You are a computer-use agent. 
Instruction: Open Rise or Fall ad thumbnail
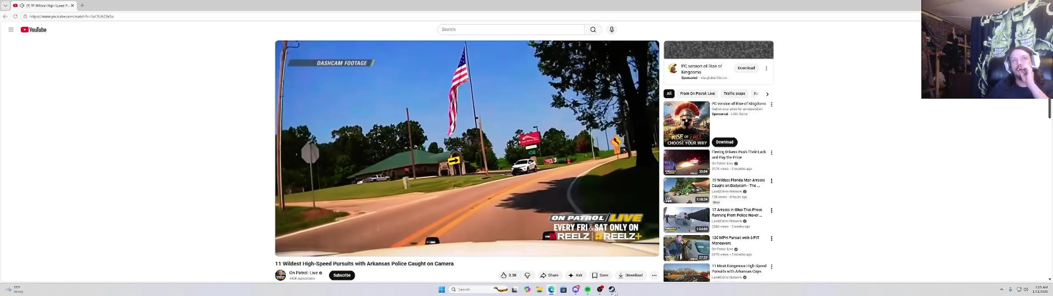point(687,124)
